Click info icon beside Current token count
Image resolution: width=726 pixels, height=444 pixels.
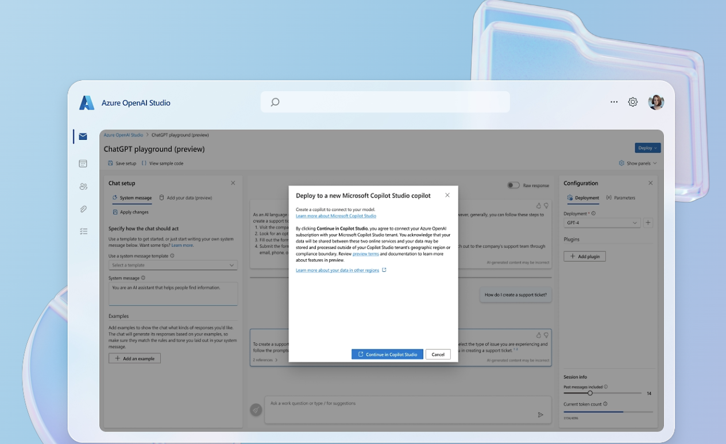coord(605,404)
